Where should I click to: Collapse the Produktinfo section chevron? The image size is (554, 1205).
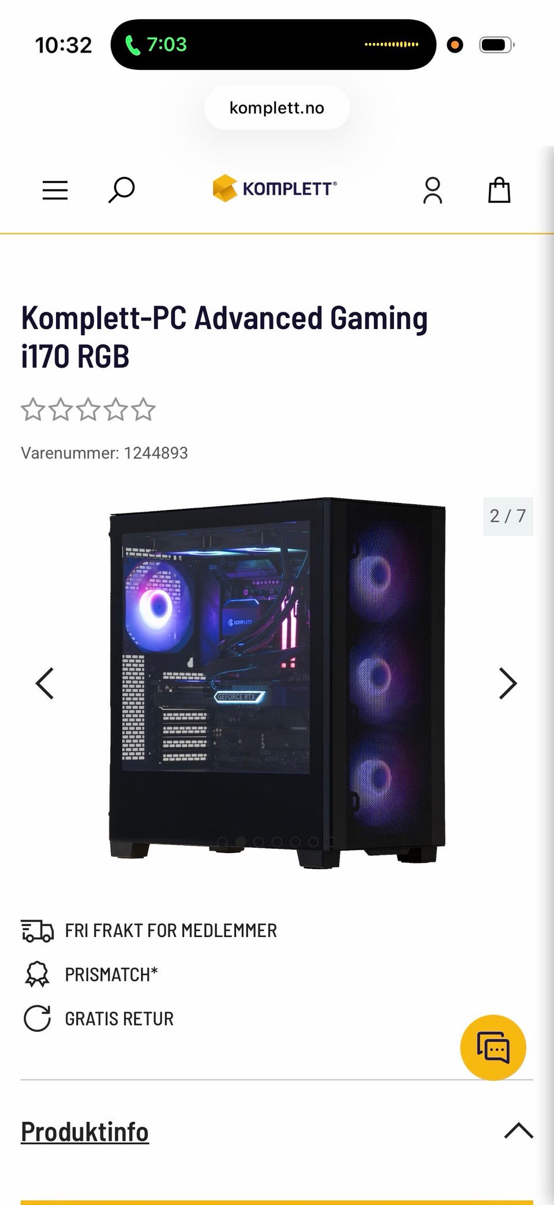pos(518,1131)
